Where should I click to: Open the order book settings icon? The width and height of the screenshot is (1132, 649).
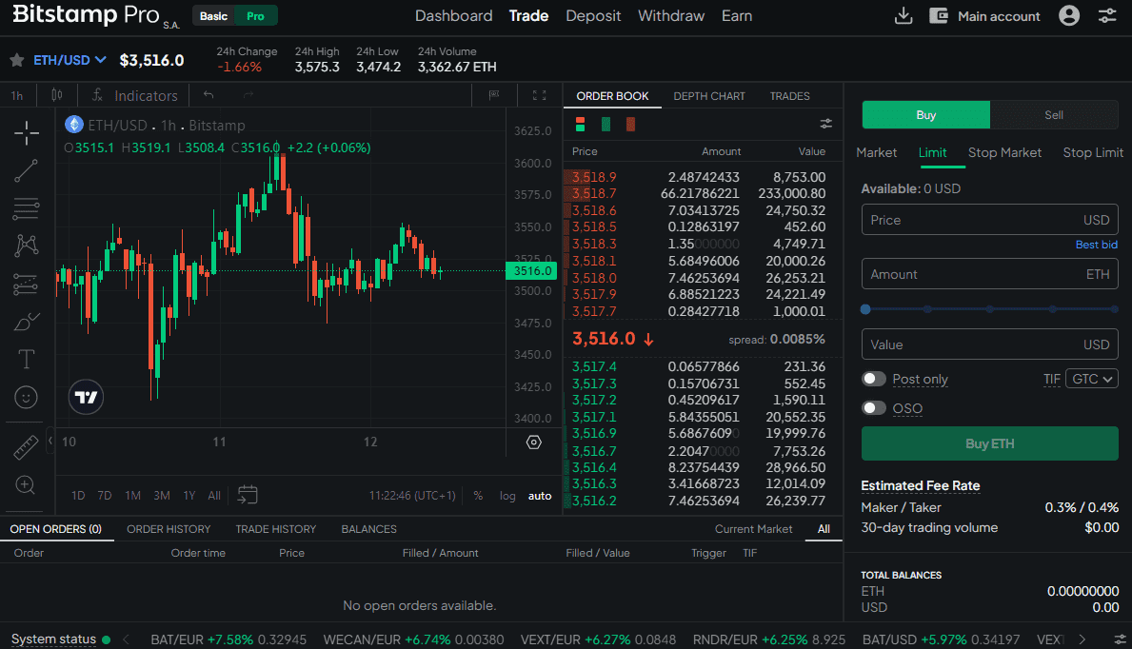tap(825, 124)
